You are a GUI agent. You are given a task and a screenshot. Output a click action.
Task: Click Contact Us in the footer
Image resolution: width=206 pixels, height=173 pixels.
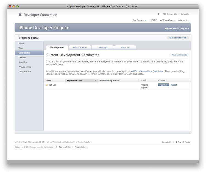(167, 142)
